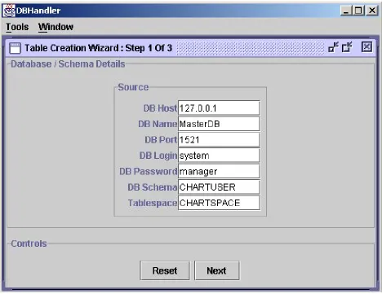The width and height of the screenshot is (382, 294).
Task: Open the Window menu
Action: tap(56, 27)
